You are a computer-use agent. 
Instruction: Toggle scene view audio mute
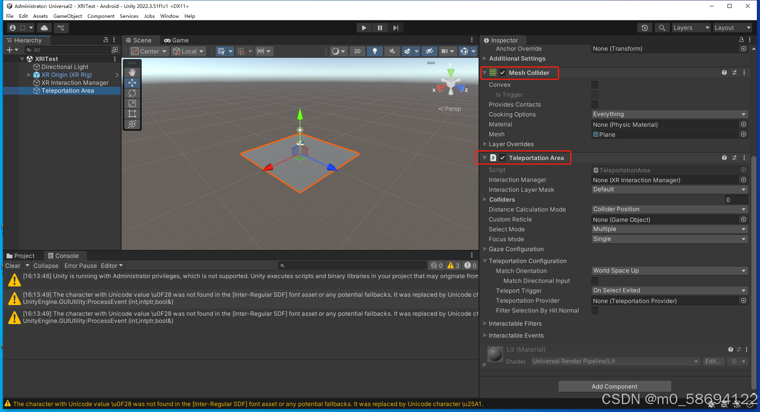point(392,51)
